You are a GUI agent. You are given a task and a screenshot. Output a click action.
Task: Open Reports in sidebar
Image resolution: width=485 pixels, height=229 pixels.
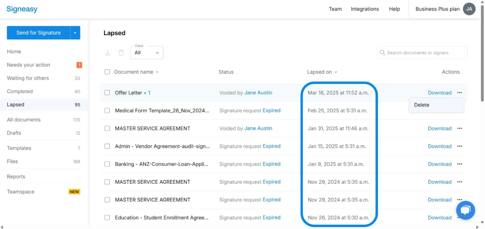pos(16,177)
